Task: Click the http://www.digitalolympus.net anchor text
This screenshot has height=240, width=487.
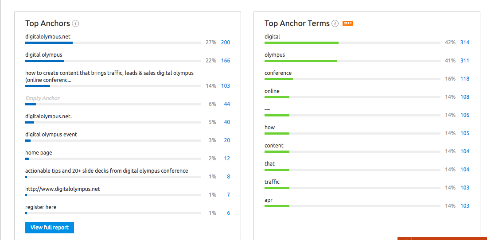Action: (x=63, y=189)
